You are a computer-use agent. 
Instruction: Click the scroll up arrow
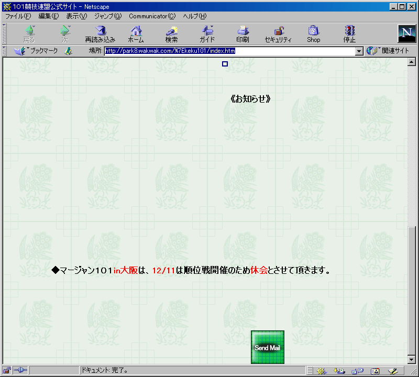(412, 62)
